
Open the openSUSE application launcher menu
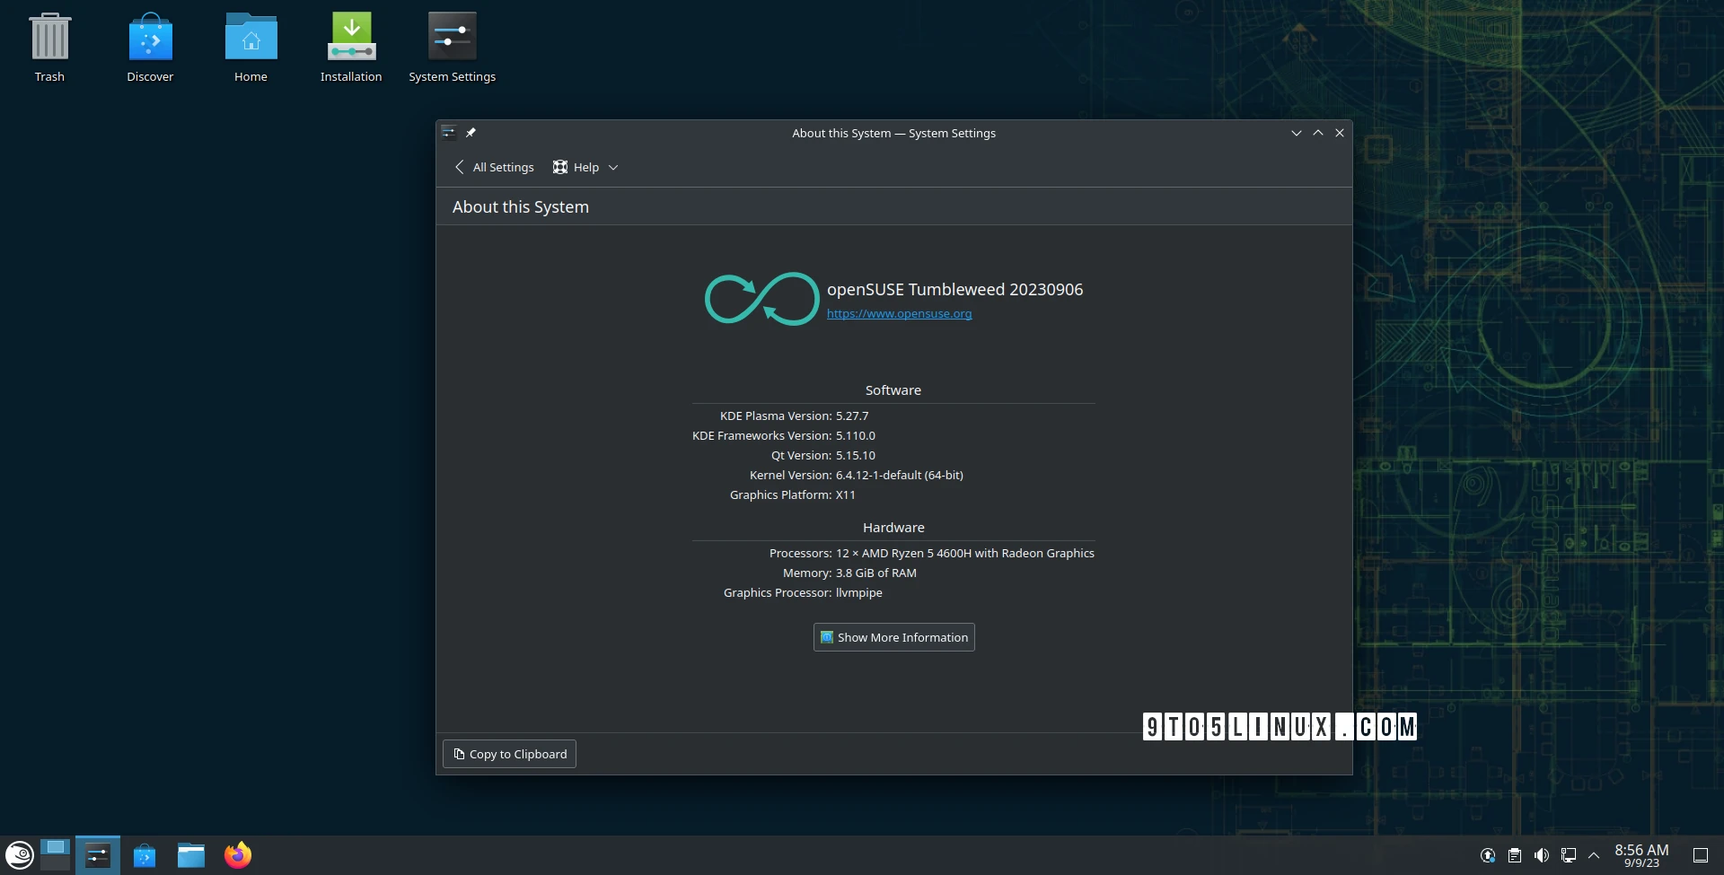click(x=20, y=855)
